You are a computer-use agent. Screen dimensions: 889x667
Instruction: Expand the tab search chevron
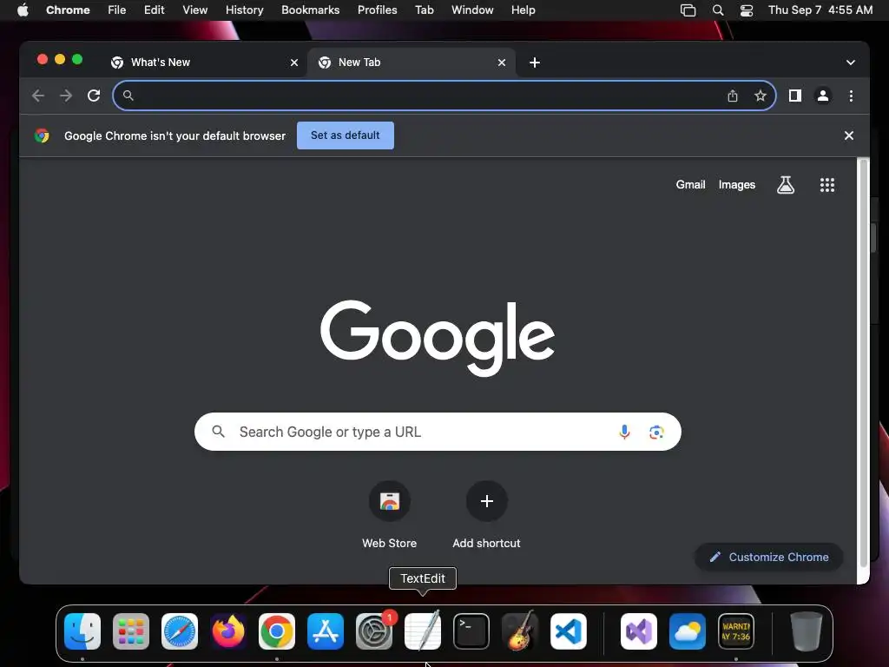851,63
